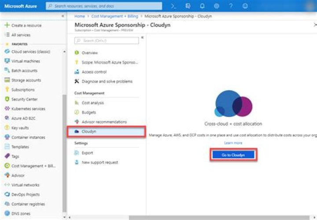Image resolution: width=317 pixels, height=220 pixels.
Task: Click Create a resource plus icon
Action: click(7, 26)
